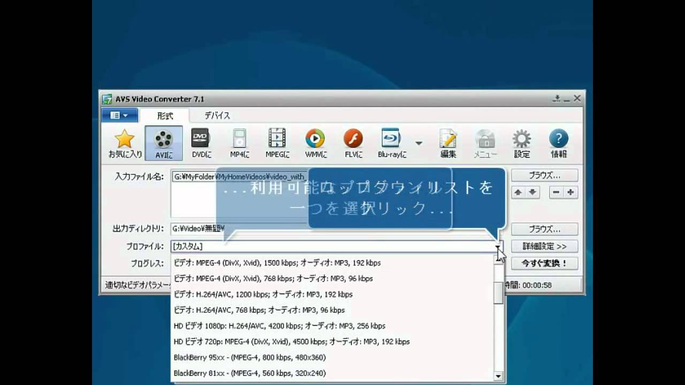Click ブラウズ button for output directory
685x385 pixels.
point(545,229)
